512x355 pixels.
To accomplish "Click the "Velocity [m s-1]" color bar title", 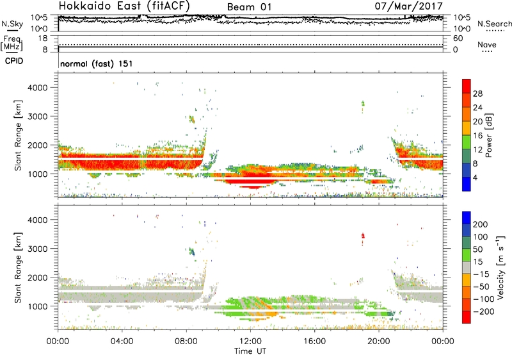I will [500, 267].
